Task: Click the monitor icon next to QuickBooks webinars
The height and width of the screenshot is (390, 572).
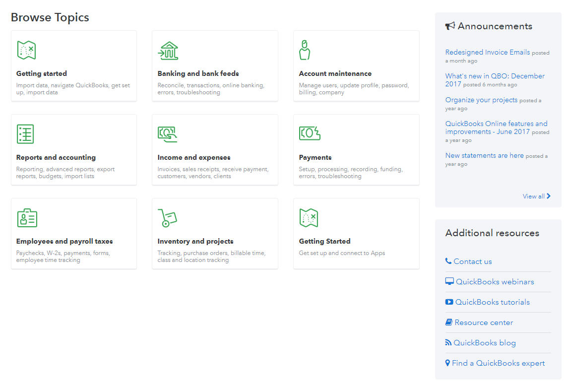Action: (x=449, y=281)
